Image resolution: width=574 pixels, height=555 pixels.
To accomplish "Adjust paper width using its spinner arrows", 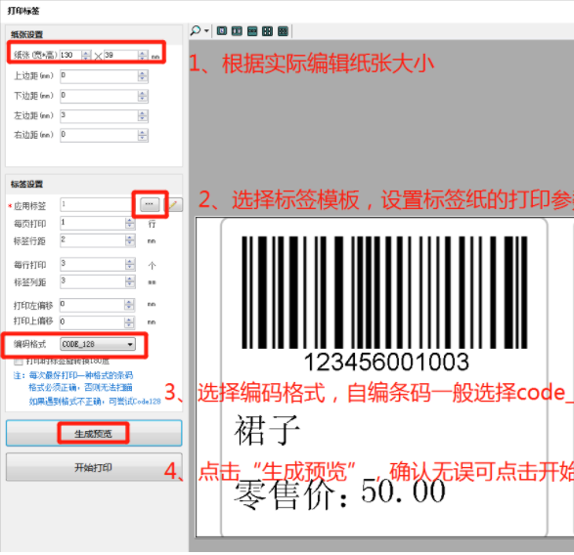I will [86, 55].
